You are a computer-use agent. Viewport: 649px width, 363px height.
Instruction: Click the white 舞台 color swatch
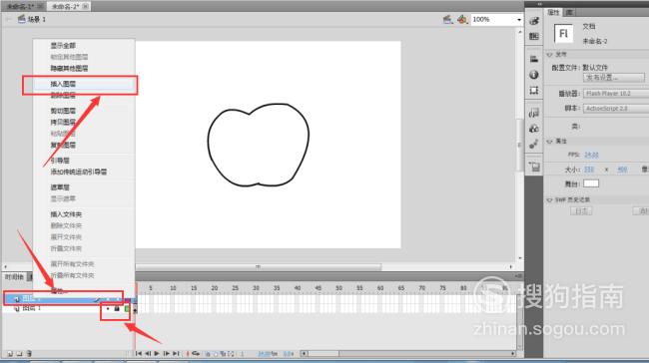[x=591, y=183]
